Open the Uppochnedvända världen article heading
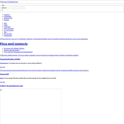The image size is (124, 124). [x=10, y=59]
